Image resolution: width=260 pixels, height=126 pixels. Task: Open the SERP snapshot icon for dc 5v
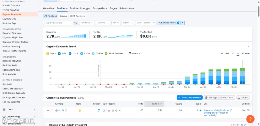104,110
